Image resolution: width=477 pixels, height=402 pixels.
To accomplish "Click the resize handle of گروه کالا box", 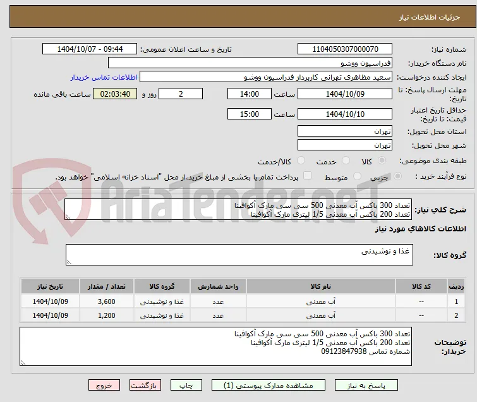I will point(69,262).
